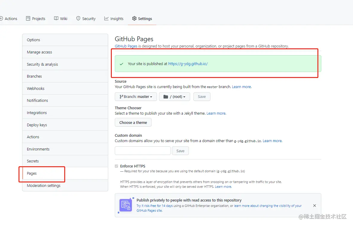This screenshot has height=226, width=353.
Task: Open Learn more link about HTTPS
Action: [223, 187]
